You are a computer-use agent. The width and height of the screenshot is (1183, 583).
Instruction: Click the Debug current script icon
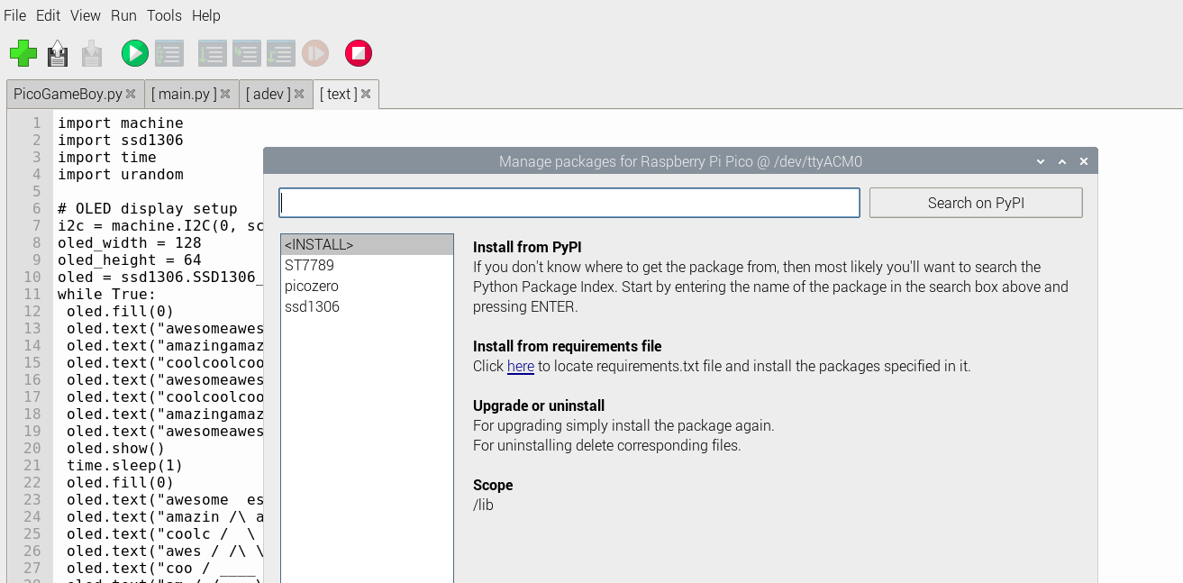pyautogui.click(x=169, y=53)
